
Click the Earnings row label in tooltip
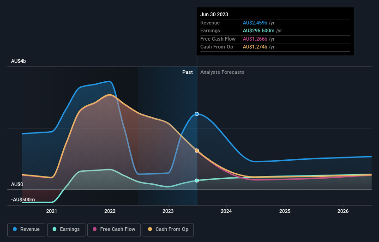210,30
